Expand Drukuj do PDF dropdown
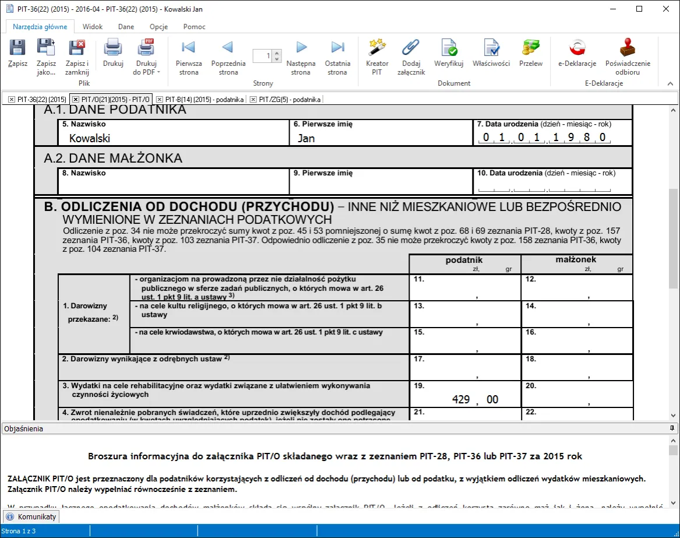Image resolution: width=680 pixels, height=538 pixels. coord(158,72)
